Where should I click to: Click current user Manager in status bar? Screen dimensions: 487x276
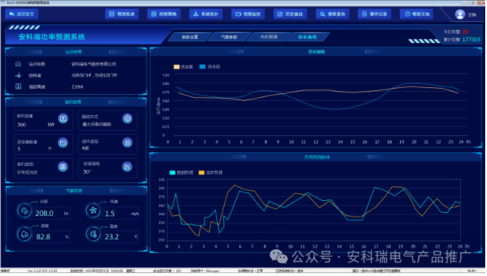pos(213,271)
